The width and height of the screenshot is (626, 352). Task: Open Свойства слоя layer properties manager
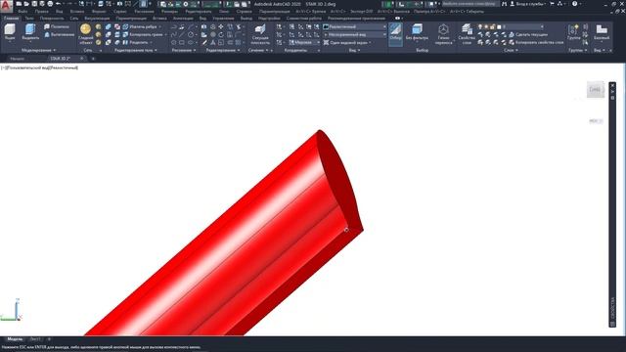click(x=467, y=34)
